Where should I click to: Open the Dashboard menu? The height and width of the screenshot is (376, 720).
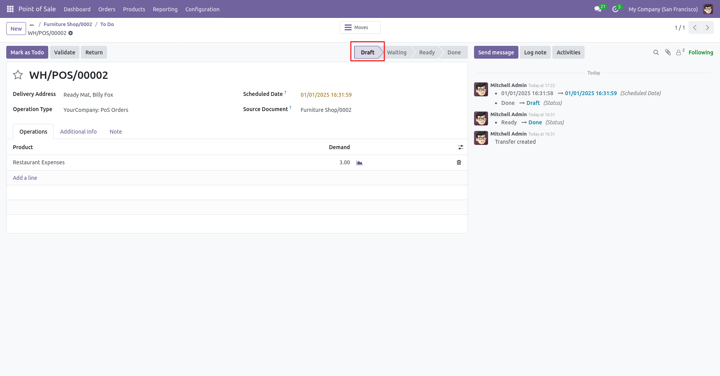click(x=77, y=9)
